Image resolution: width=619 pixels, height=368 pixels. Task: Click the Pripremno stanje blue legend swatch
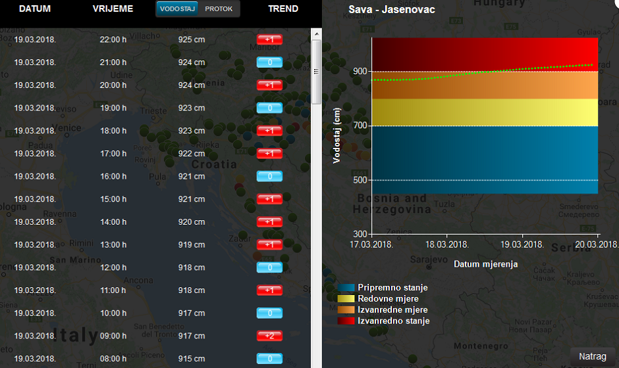click(346, 288)
